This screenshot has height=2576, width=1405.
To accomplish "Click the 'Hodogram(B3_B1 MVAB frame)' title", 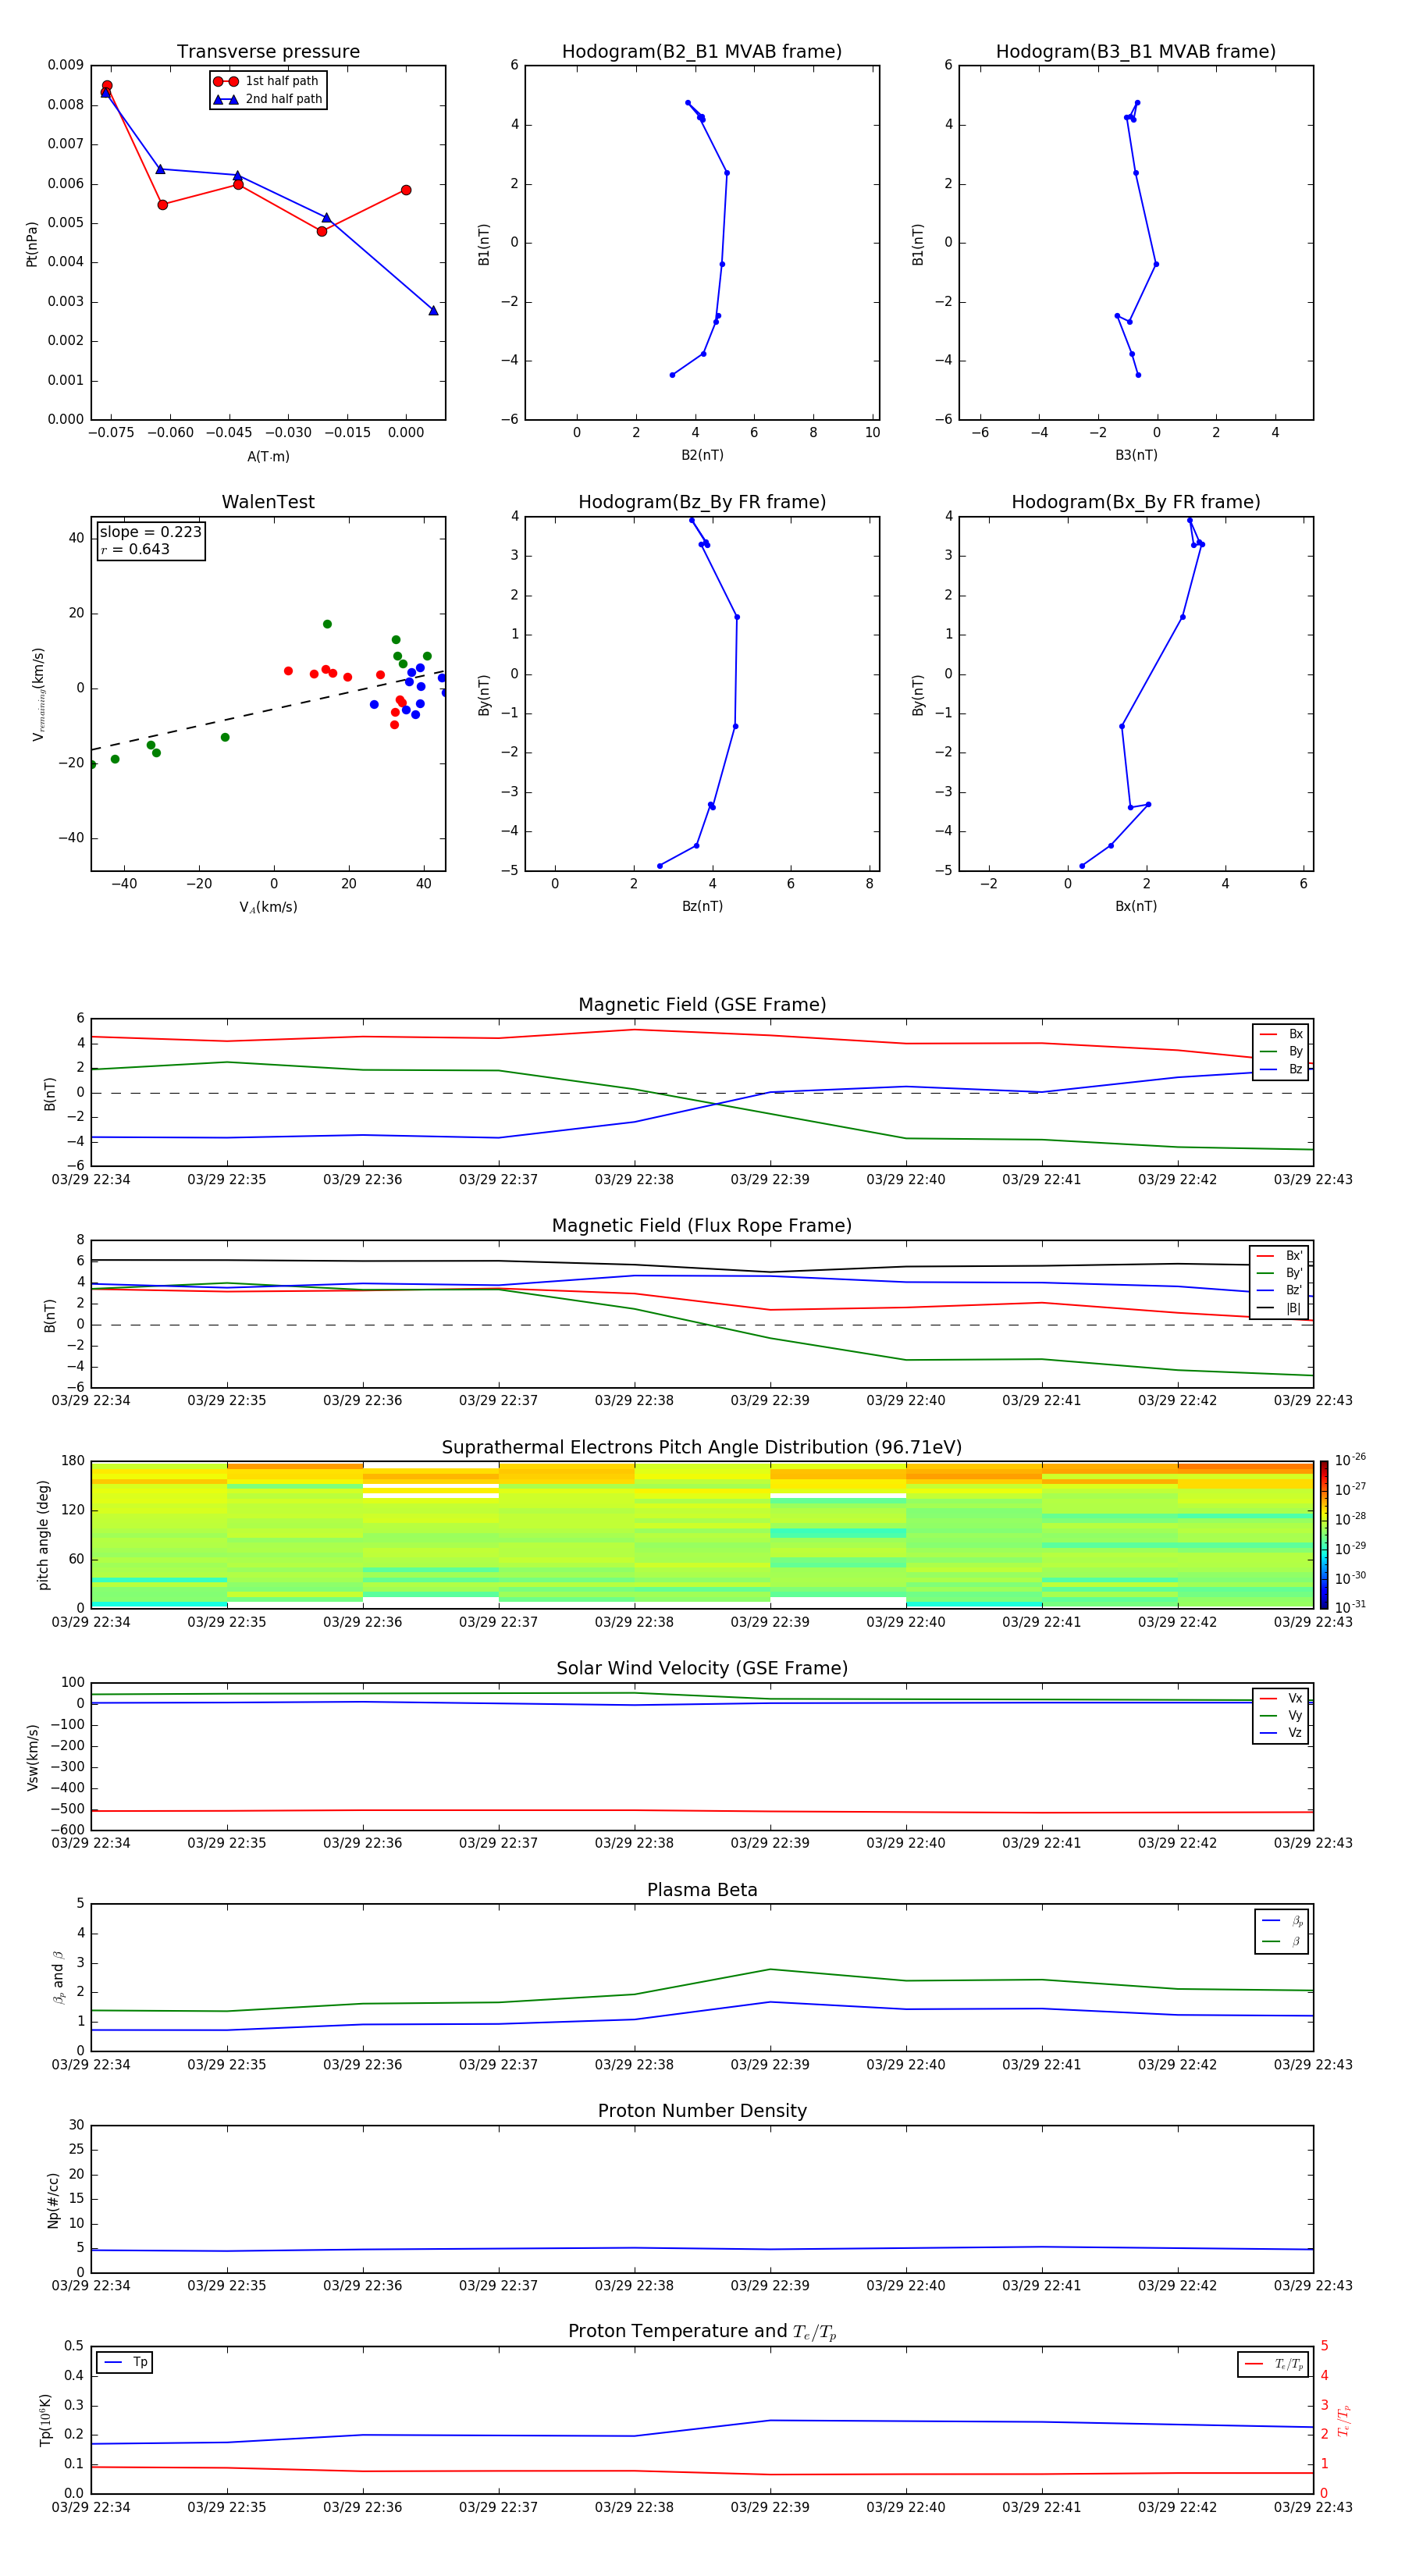I will point(1136,52).
